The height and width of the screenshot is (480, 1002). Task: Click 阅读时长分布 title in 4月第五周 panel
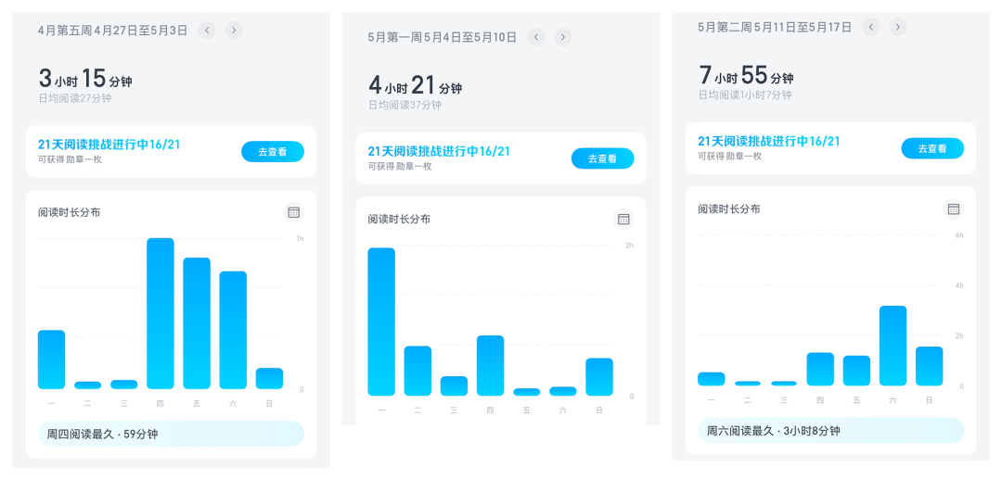(69, 212)
